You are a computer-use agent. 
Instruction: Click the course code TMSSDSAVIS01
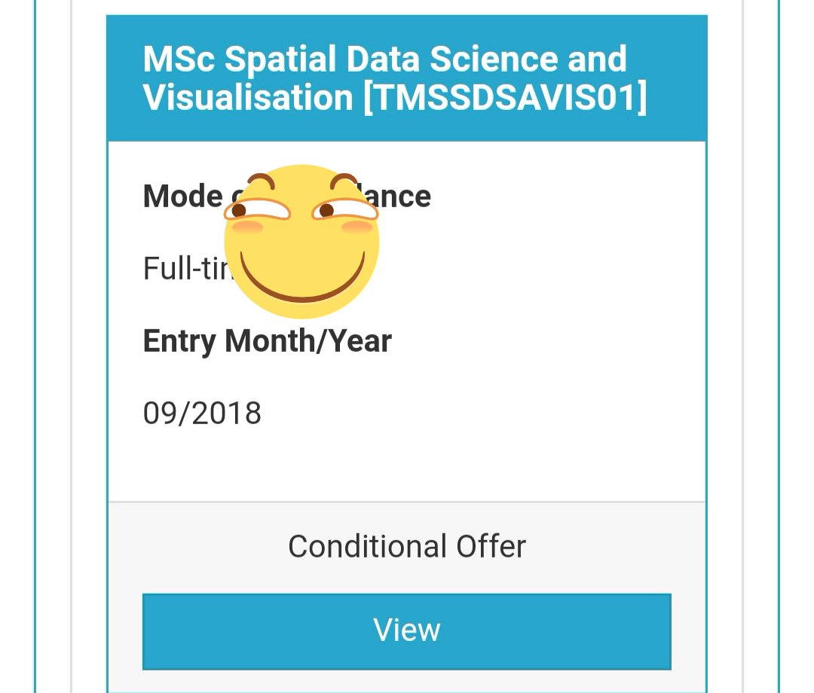505,98
